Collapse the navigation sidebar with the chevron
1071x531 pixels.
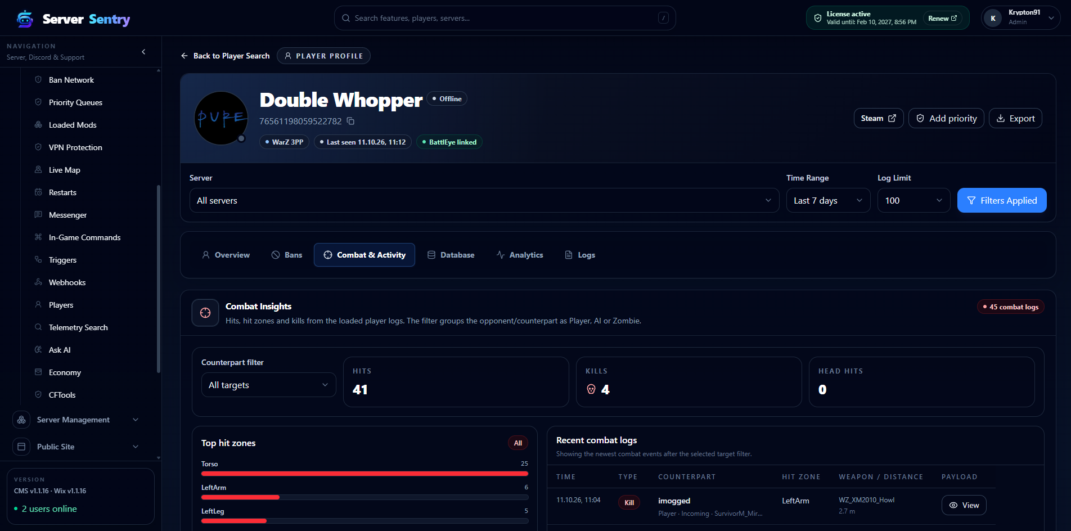[x=143, y=52]
